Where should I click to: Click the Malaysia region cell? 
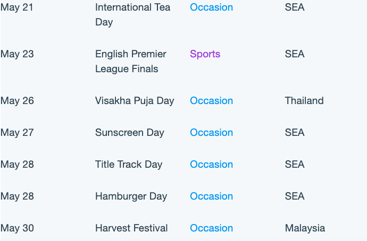tap(305, 228)
